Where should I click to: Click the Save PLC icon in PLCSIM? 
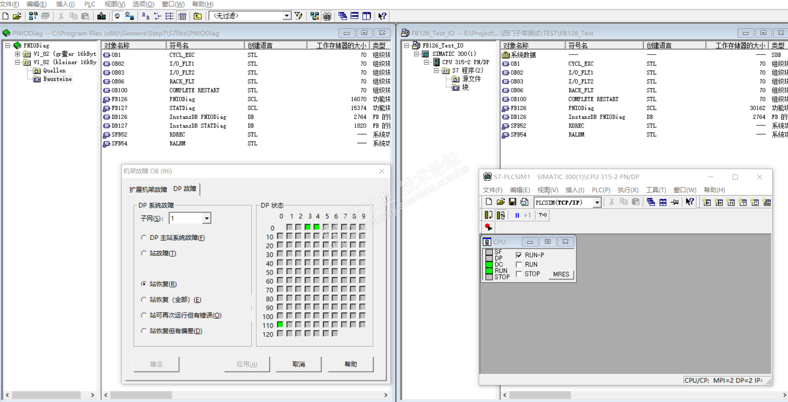513,202
